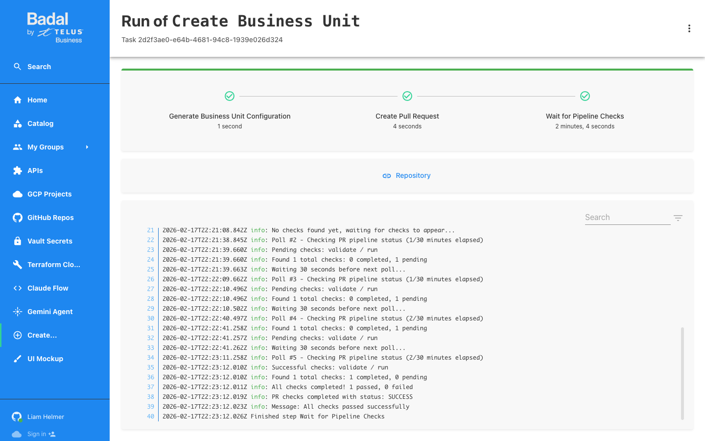
Task: Select the Generate Business Unit Configuration step label
Action: [230, 116]
